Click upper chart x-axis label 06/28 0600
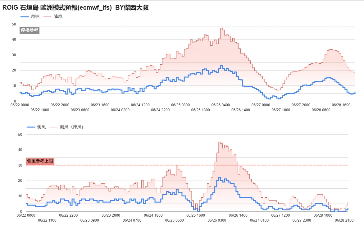This screenshot has height=225, width=364. [321, 110]
